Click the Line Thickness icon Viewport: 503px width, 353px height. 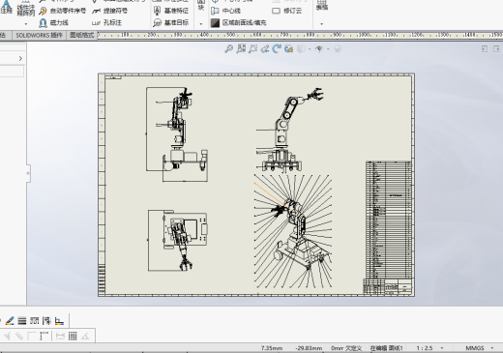[x=22, y=321]
